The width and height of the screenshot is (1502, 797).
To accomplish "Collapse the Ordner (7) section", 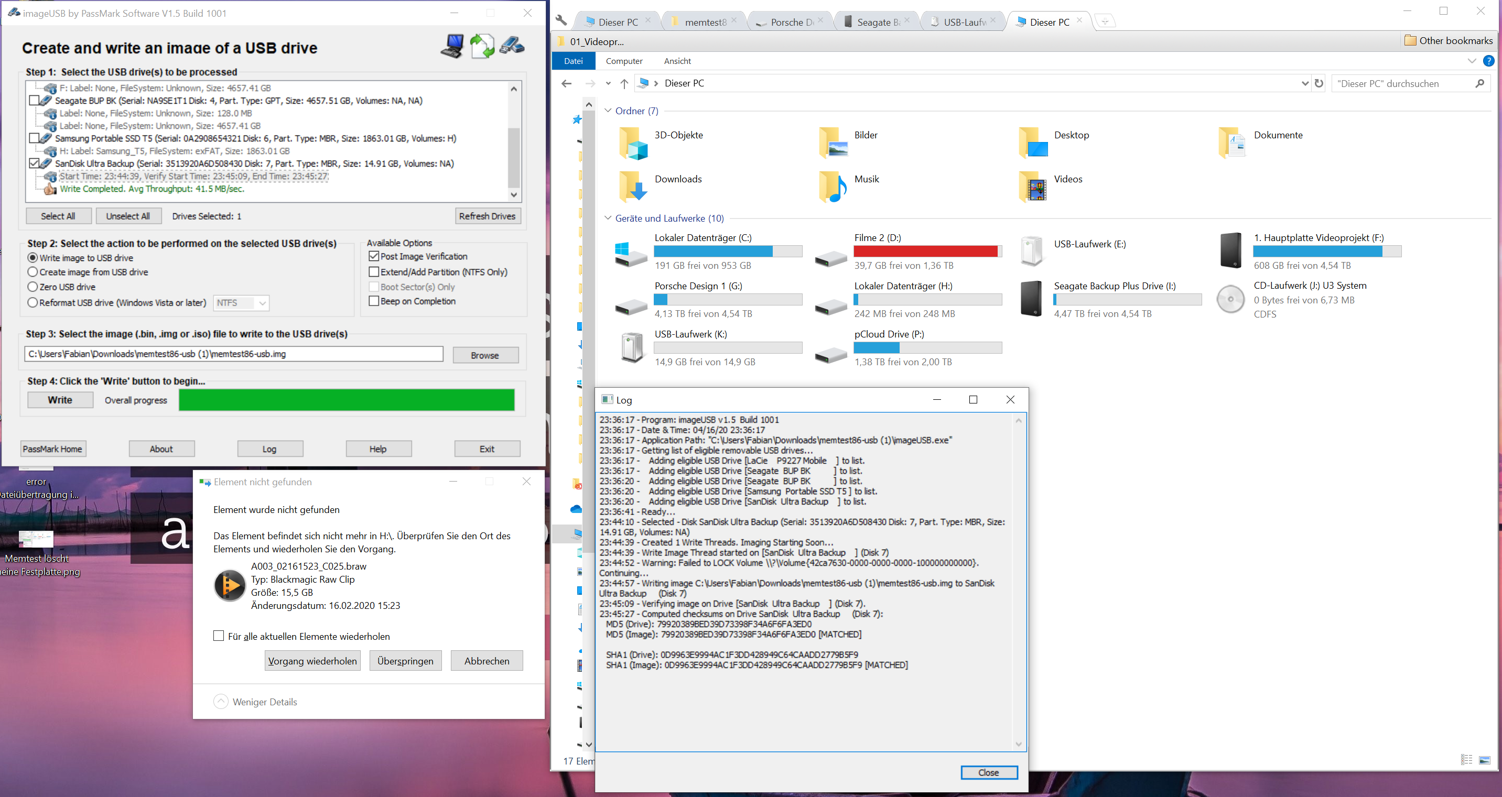I will (608, 111).
